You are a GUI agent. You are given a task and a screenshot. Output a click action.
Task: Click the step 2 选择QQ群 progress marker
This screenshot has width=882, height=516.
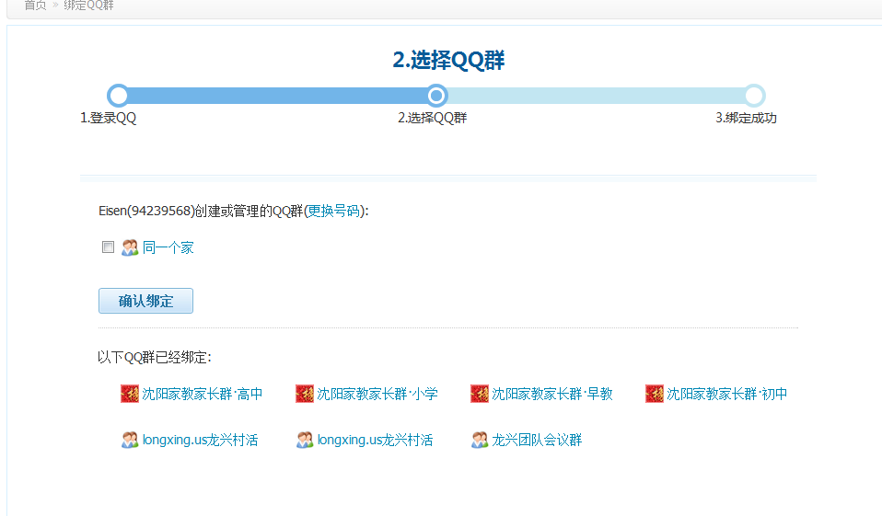436,96
